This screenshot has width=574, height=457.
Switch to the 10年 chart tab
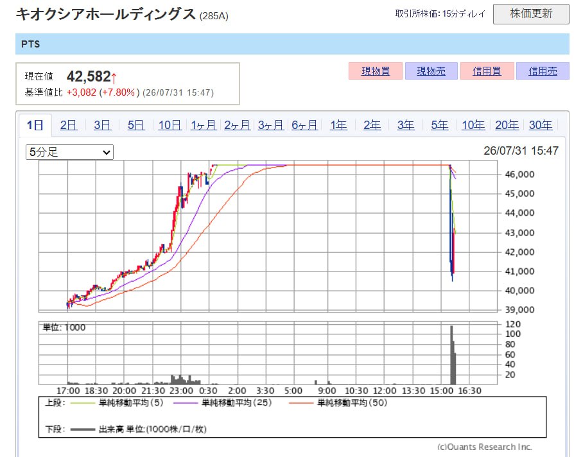[473, 125]
